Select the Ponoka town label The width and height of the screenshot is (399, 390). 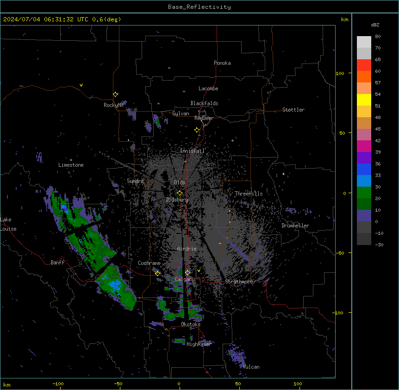point(222,63)
